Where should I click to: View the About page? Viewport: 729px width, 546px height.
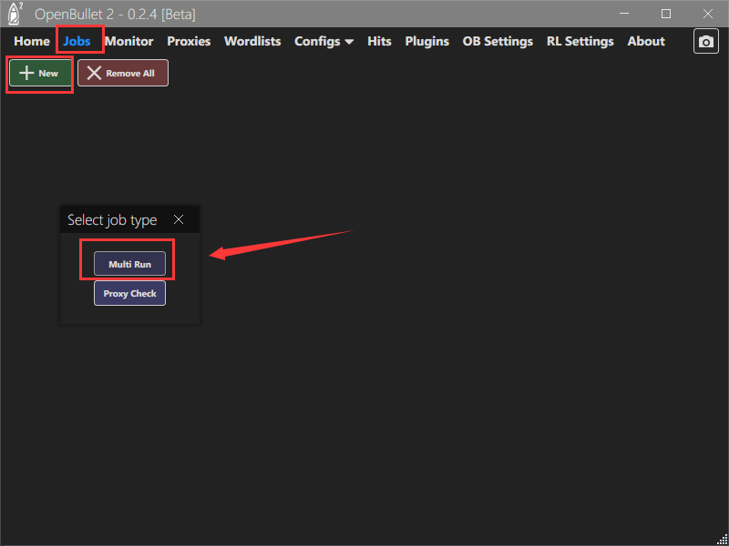click(x=646, y=41)
